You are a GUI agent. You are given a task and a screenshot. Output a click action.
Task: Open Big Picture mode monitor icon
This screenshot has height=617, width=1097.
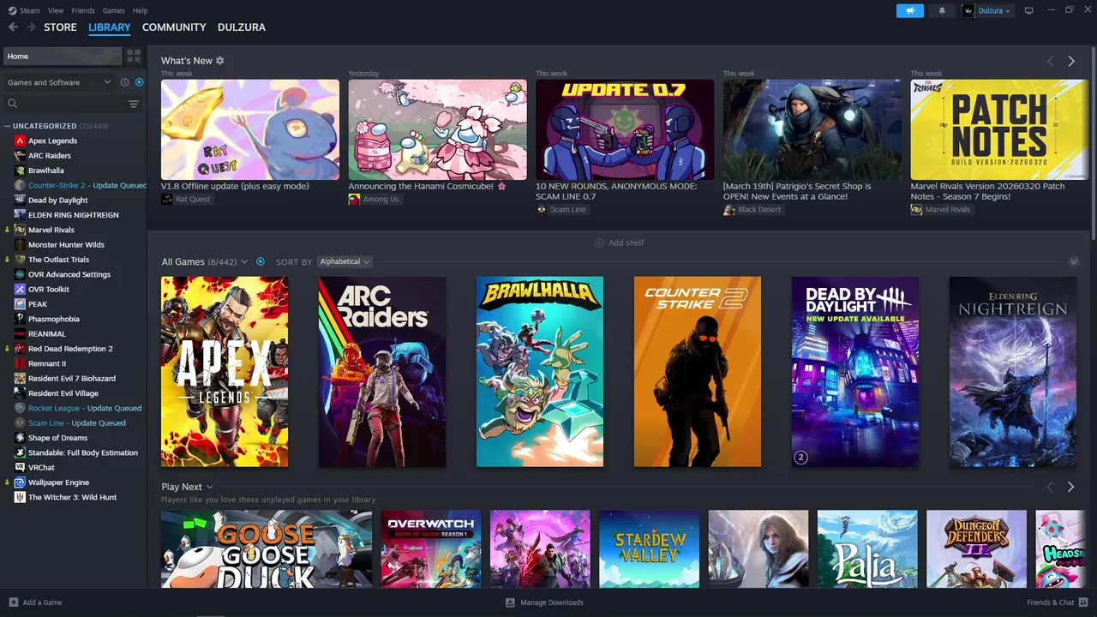tap(1029, 10)
